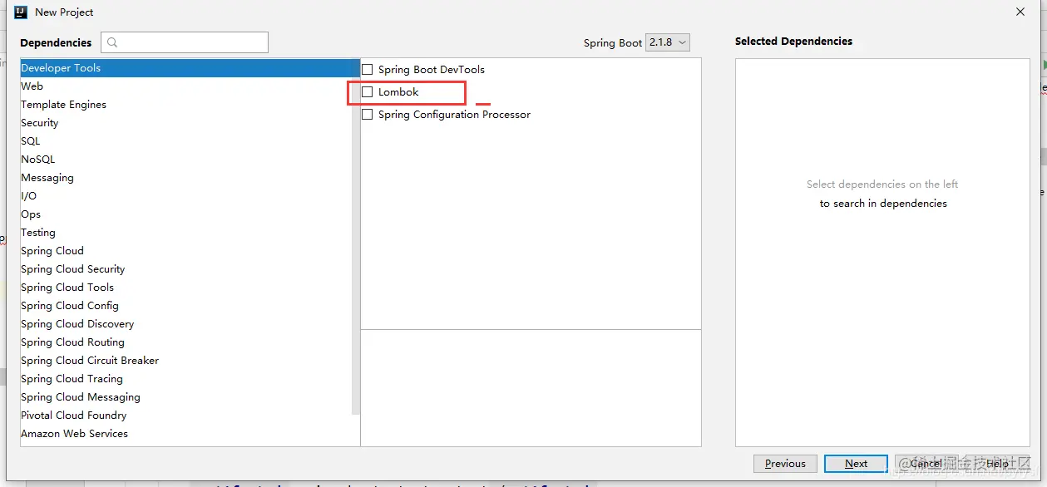Choose Template Engines category
The height and width of the screenshot is (487, 1047).
tap(190, 105)
